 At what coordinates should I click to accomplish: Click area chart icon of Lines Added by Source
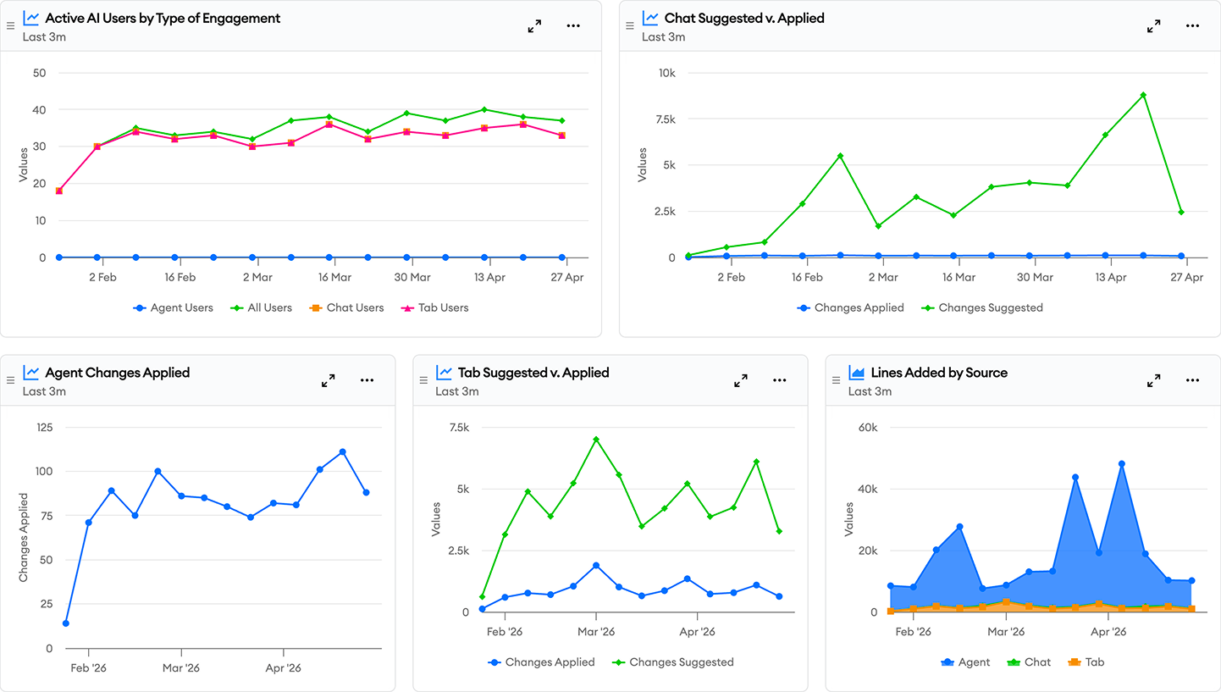click(x=856, y=373)
